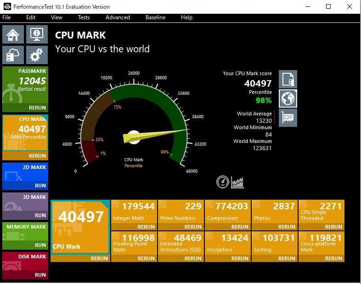Maximize the PerformanceTest window
The height and width of the screenshot is (284, 361).
[328, 7]
